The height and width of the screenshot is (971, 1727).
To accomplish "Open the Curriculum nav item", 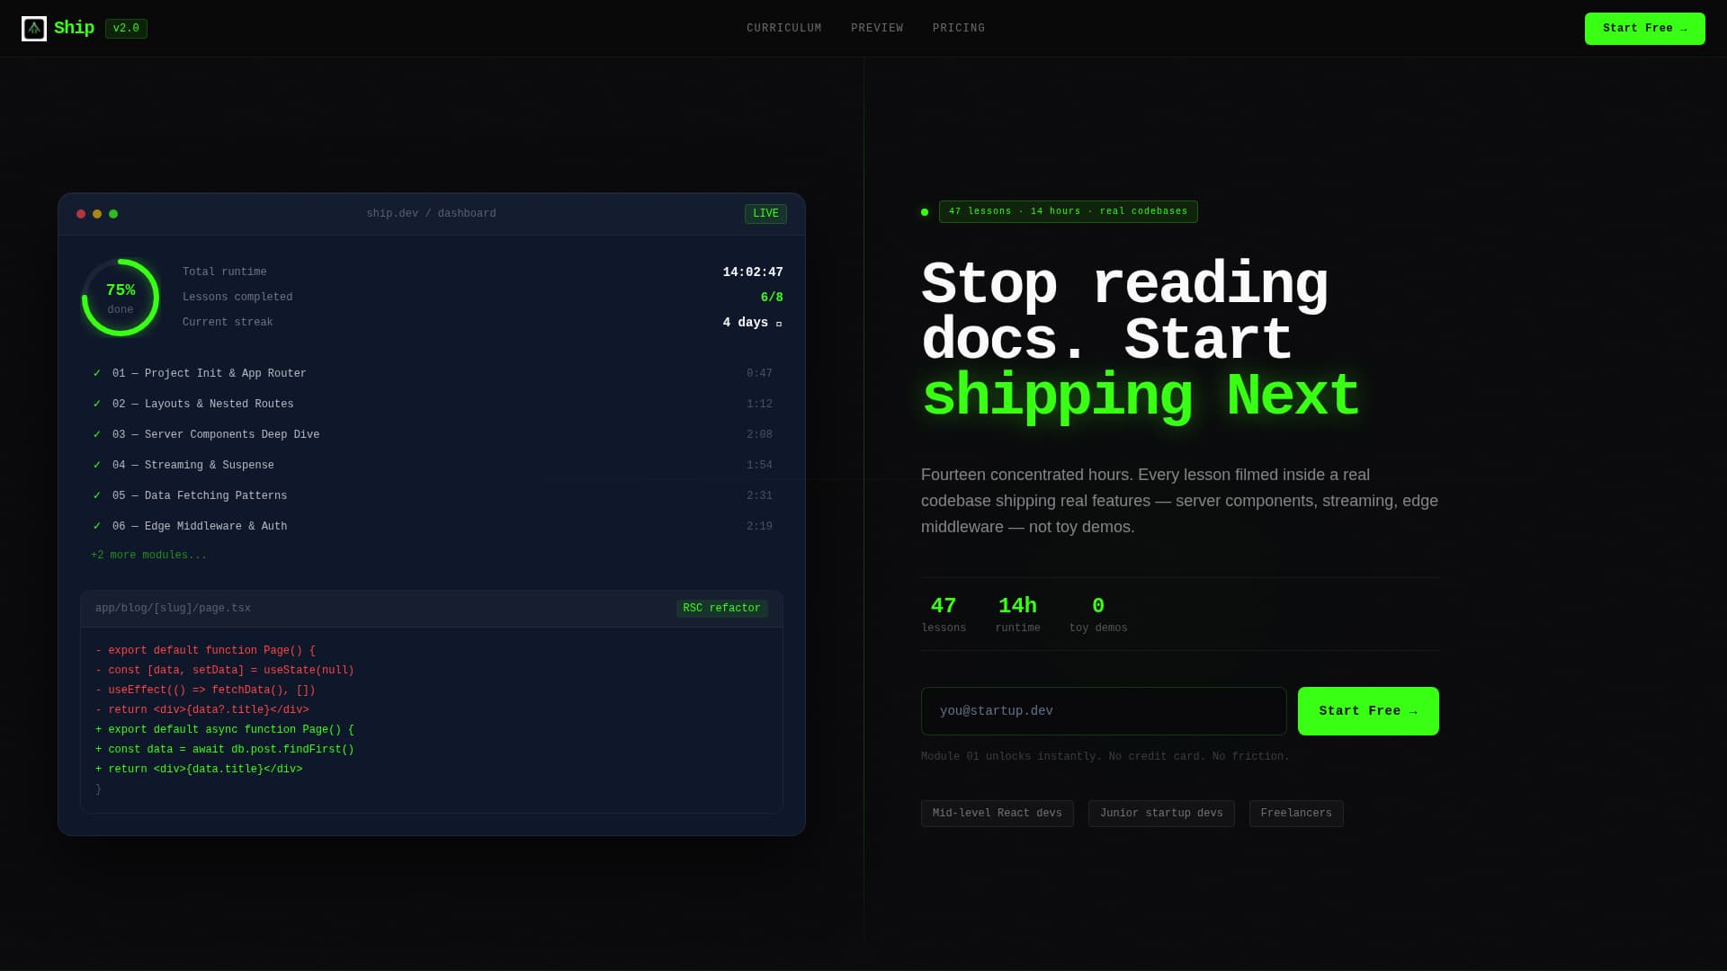I will click(x=783, y=29).
